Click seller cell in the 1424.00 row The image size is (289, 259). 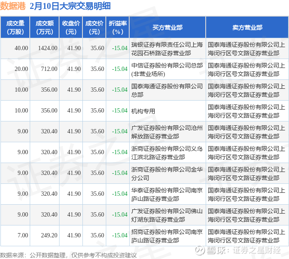coord(246,49)
